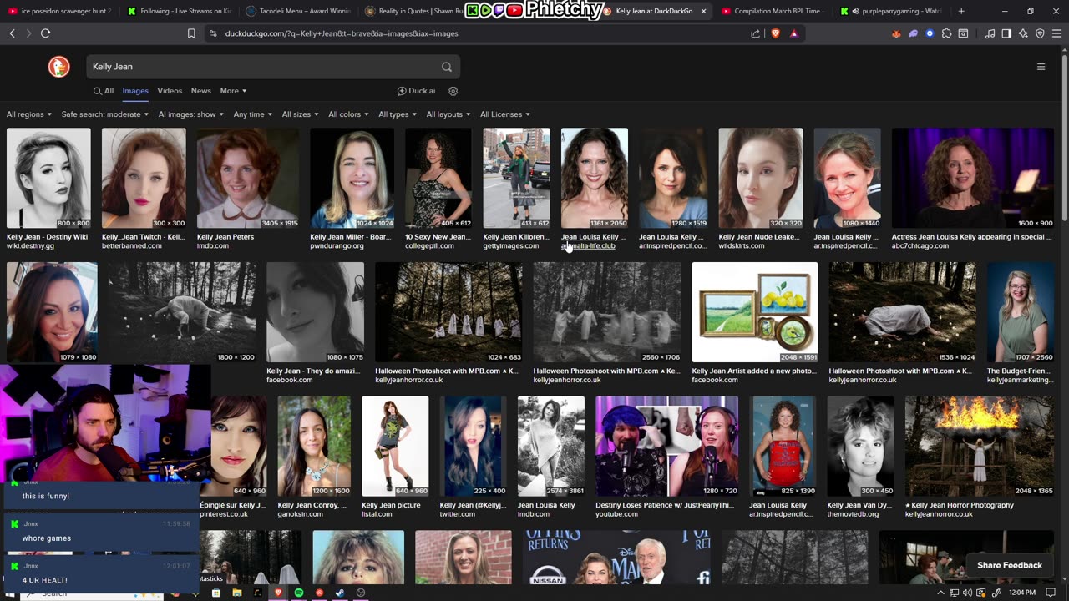Click the Kelly Jean search input field
The width and height of the screenshot is (1069, 601).
[264, 67]
